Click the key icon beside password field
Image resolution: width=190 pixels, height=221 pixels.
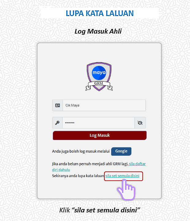57,123
